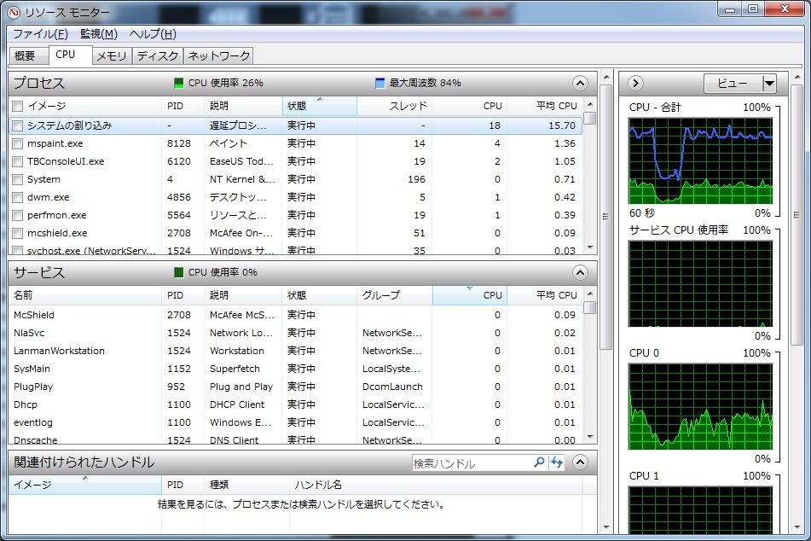Click the perfmon.exe process name
Screen dimensions: 811x541
(57, 215)
